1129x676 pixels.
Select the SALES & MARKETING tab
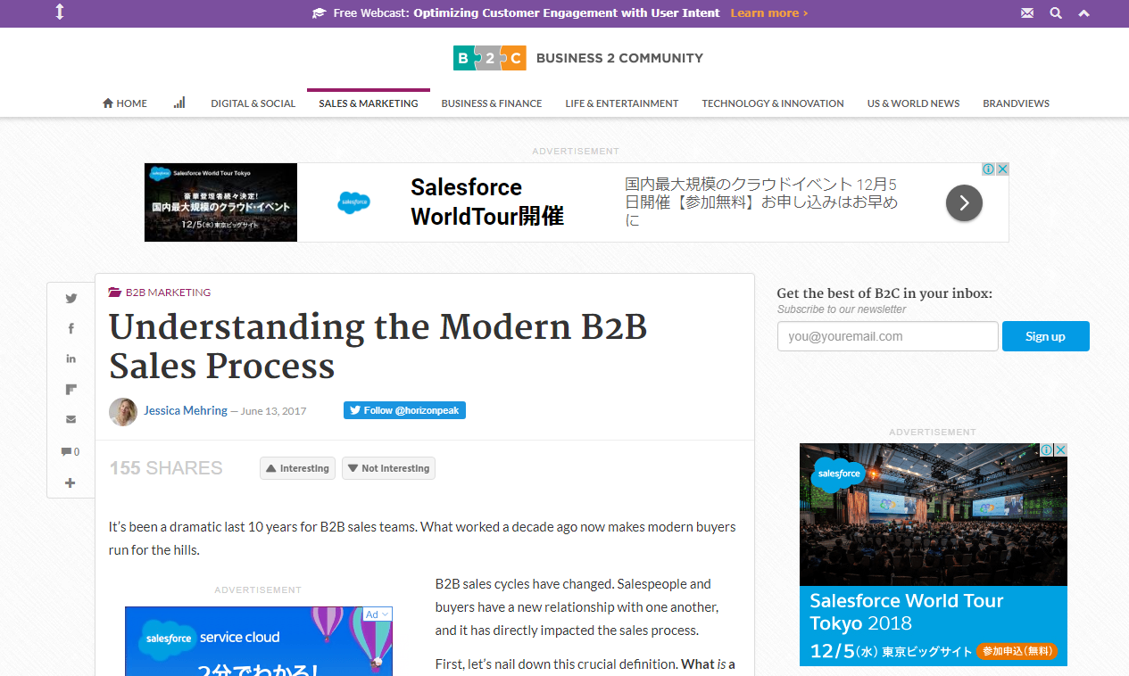369,103
